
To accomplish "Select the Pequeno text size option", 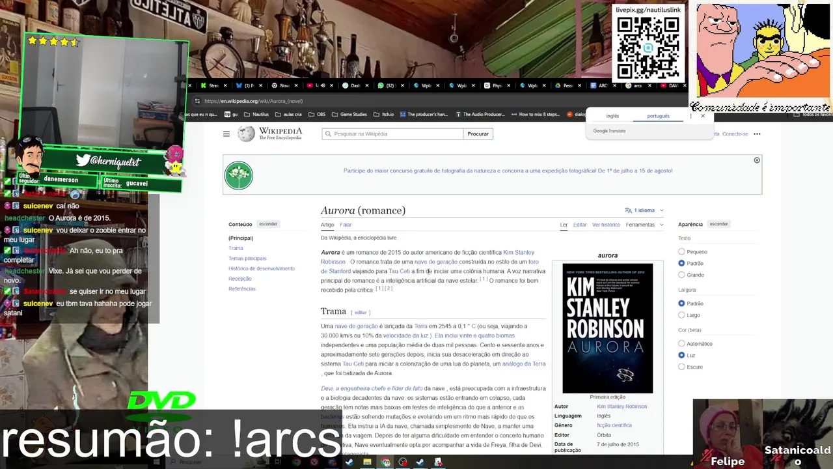I will (x=681, y=251).
